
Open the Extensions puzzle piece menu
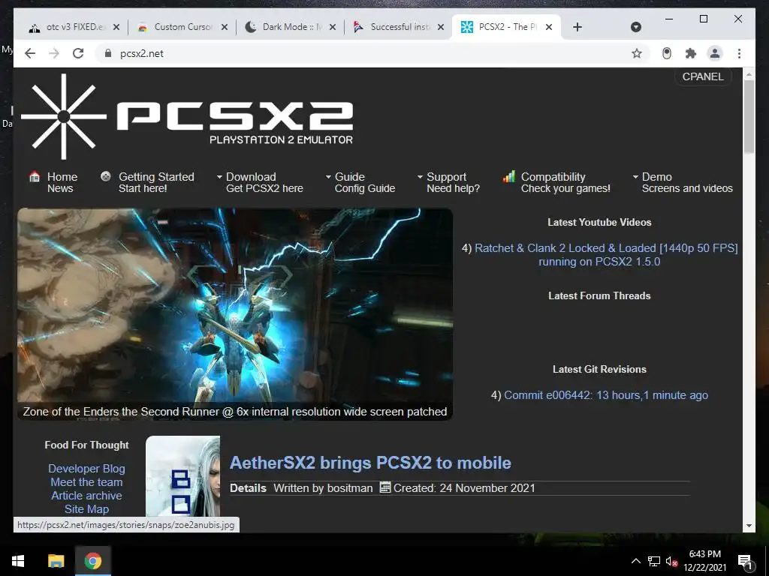(691, 53)
